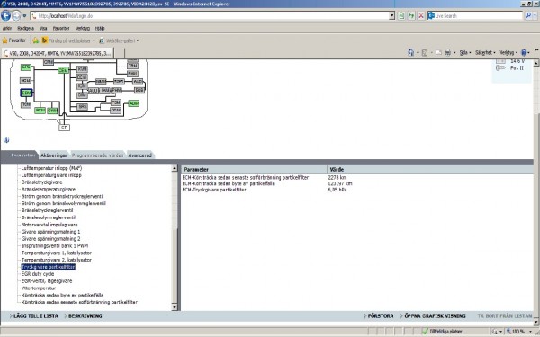Select the highlighted ECM module box
This screenshot has width=540, height=337.
point(26,93)
